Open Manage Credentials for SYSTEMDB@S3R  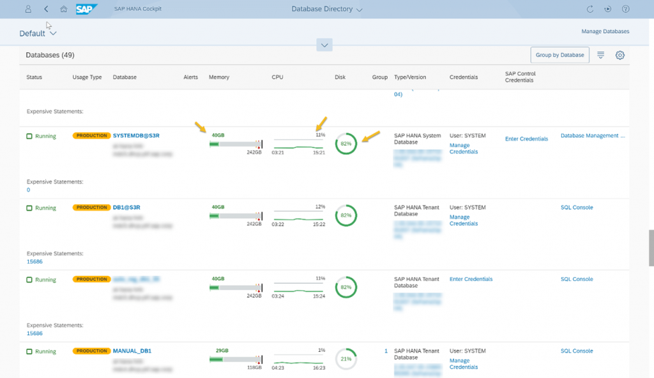coord(464,149)
